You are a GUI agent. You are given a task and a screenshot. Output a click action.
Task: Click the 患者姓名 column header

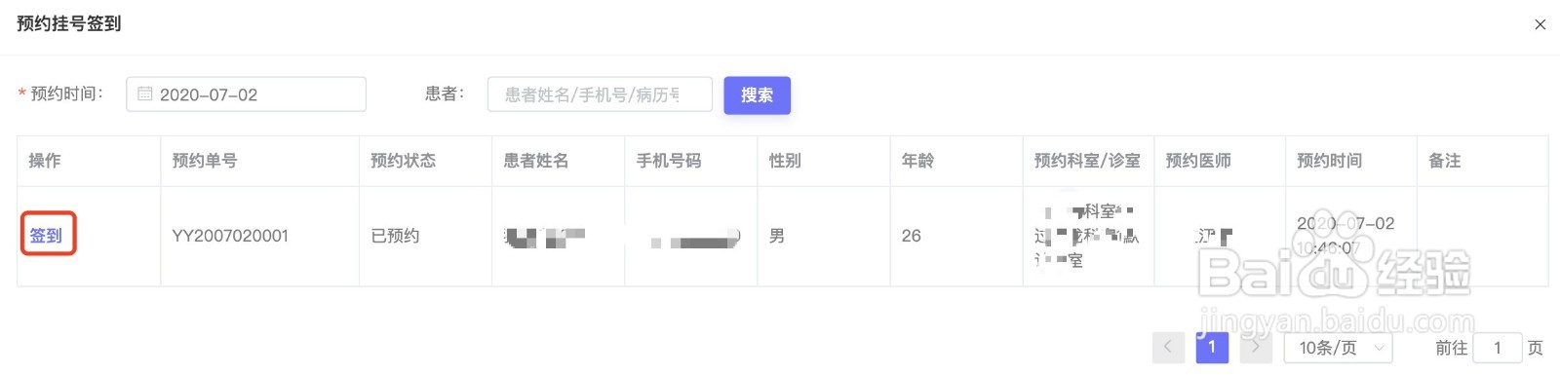coord(536,161)
